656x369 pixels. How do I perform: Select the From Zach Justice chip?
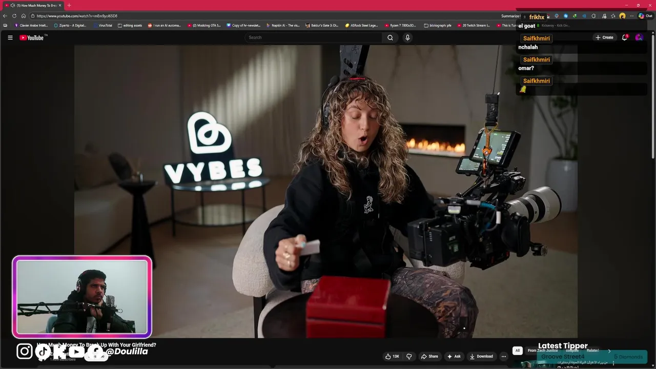click(542, 351)
